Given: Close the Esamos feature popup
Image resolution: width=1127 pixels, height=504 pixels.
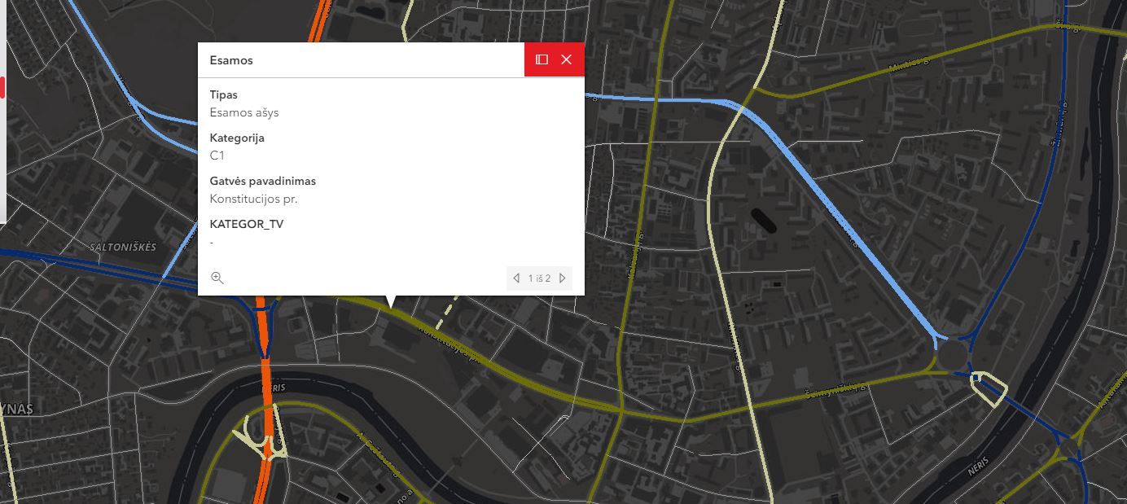Looking at the screenshot, I should tap(567, 59).
